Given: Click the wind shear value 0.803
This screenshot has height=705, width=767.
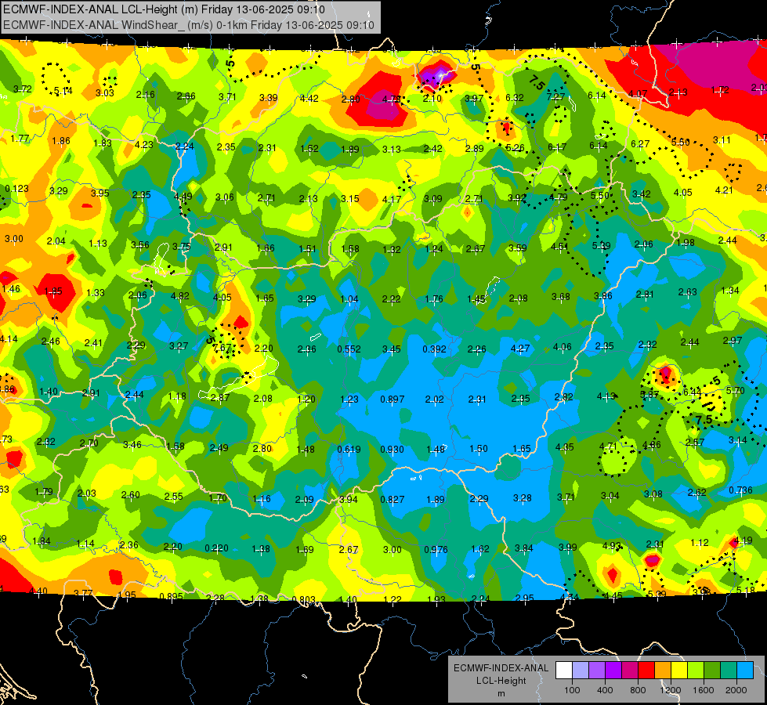Looking at the screenshot, I should [304, 599].
